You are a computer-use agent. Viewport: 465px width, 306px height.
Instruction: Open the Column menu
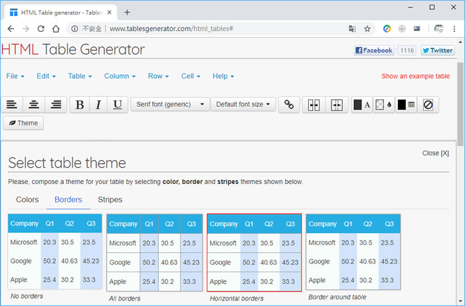click(x=120, y=76)
